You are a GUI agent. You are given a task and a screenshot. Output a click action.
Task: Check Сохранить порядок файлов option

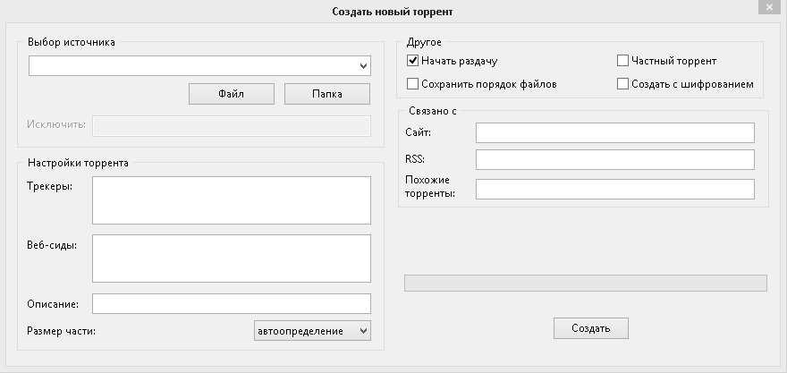[x=412, y=84]
